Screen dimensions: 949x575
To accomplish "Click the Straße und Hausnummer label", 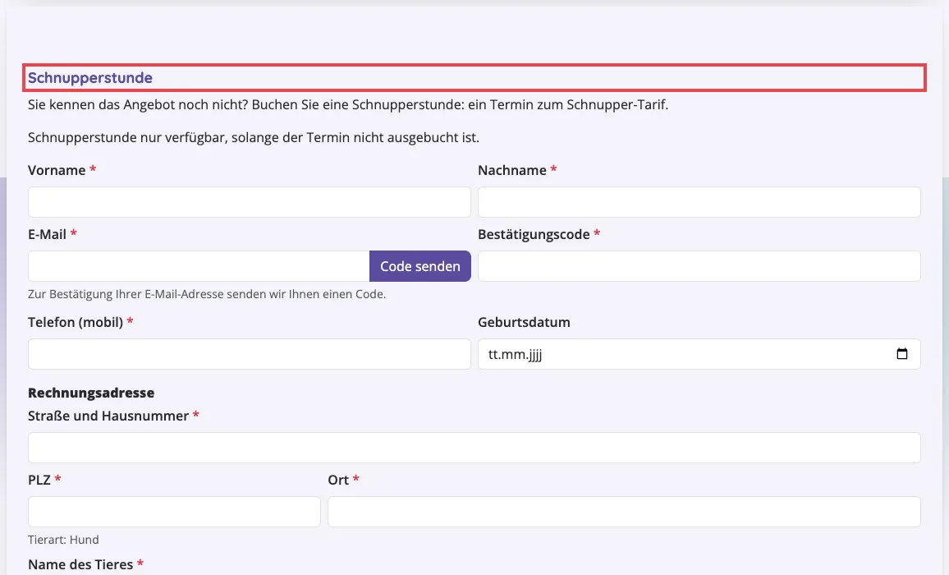I will coord(108,416).
